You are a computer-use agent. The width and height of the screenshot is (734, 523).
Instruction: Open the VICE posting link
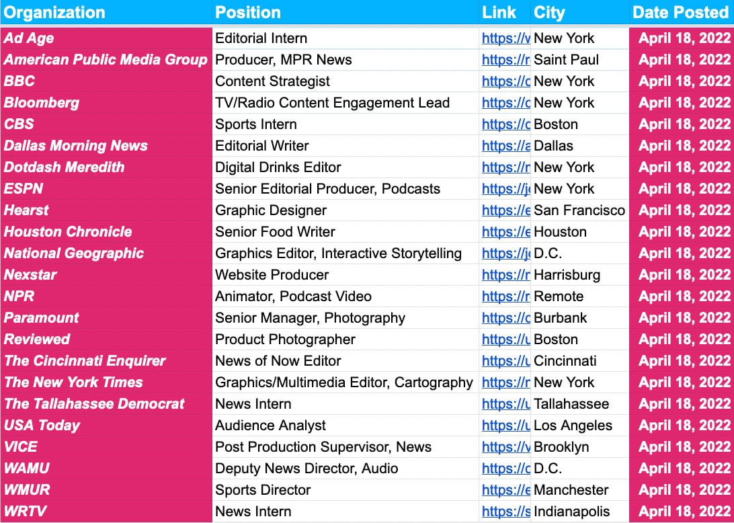coord(505,447)
